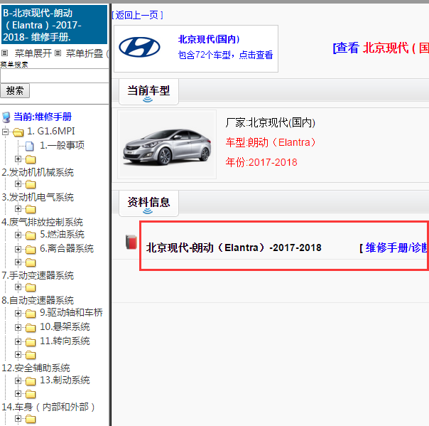
Task: Click the 当前:维修手册 heading
Action: (43, 117)
